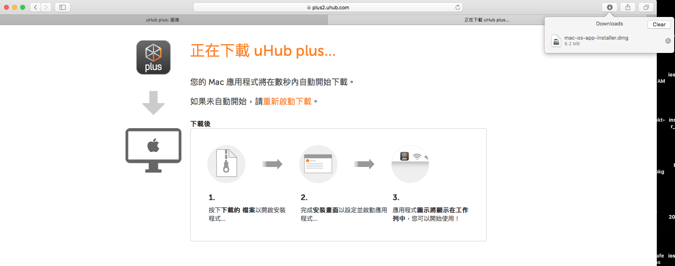The height and width of the screenshot is (266, 675).
Task: Click the plus2.uhub.com address bar
Action: click(328, 7)
